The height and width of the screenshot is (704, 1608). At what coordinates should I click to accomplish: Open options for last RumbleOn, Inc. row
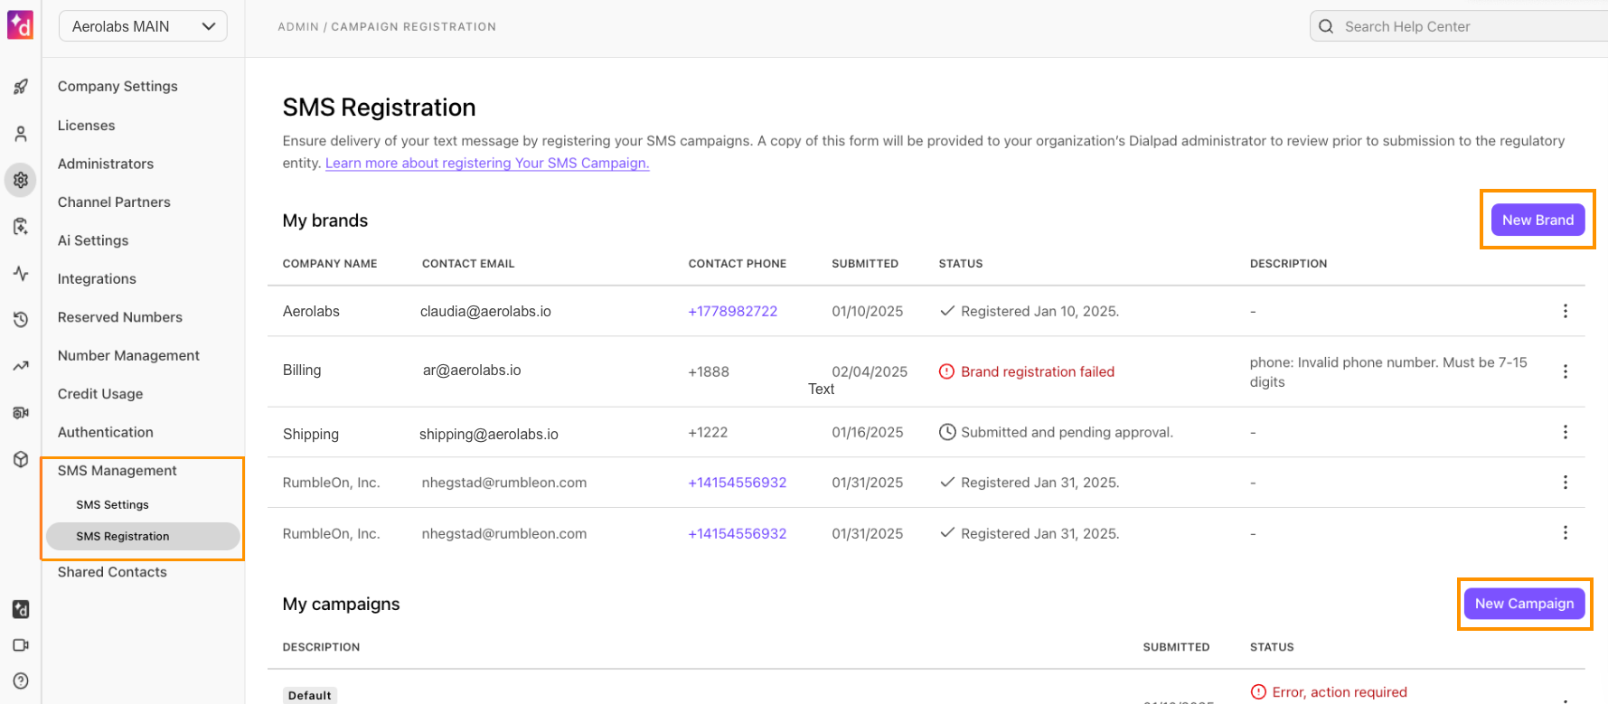tap(1566, 533)
